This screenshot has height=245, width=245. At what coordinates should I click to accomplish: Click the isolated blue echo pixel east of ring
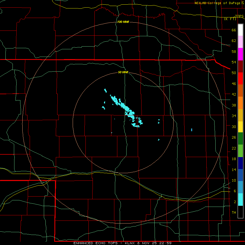192,130
